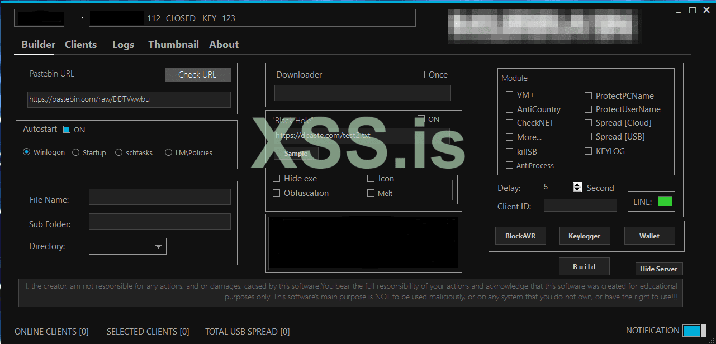Toggle the Autostart ON checkbox
716x344 pixels.
(67, 130)
